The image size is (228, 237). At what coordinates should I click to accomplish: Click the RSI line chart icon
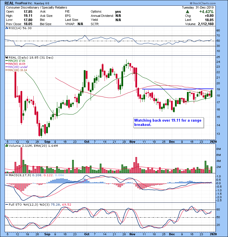point(7,28)
